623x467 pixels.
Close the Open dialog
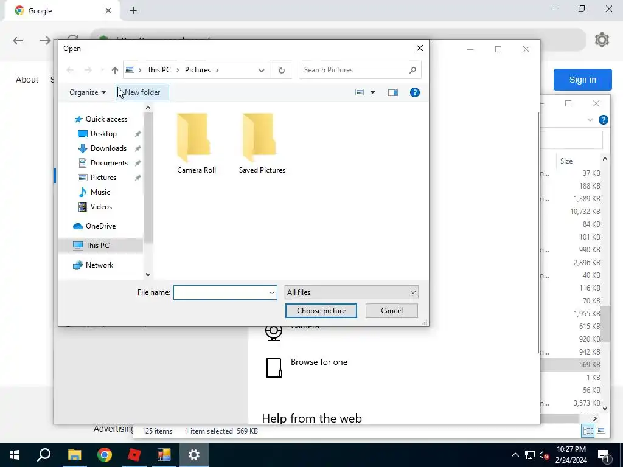420,48
